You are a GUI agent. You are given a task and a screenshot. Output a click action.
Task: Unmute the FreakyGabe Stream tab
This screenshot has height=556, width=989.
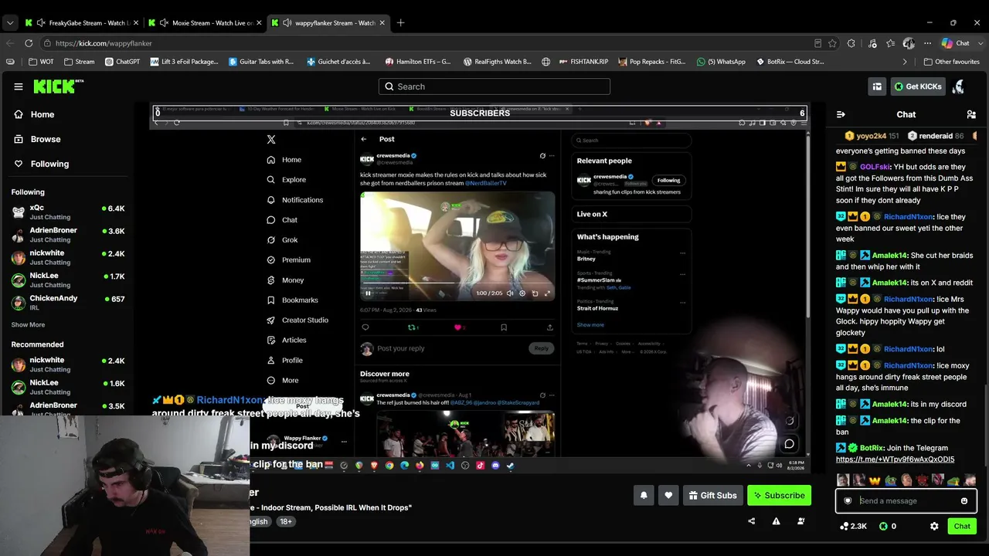click(x=41, y=23)
